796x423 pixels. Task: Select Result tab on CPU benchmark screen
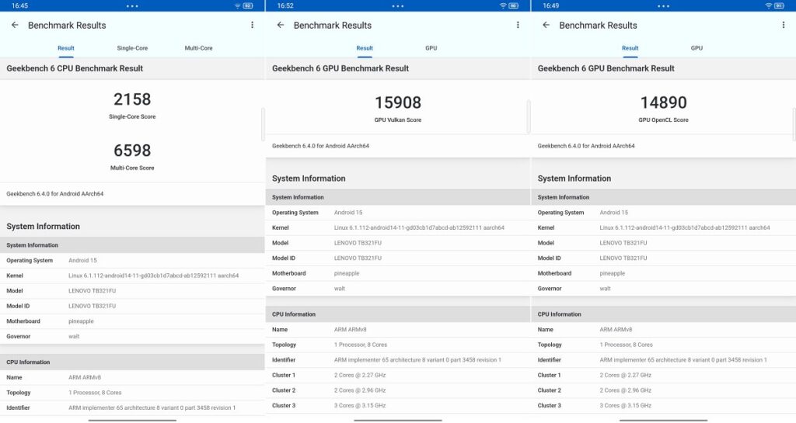tap(66, 48)
